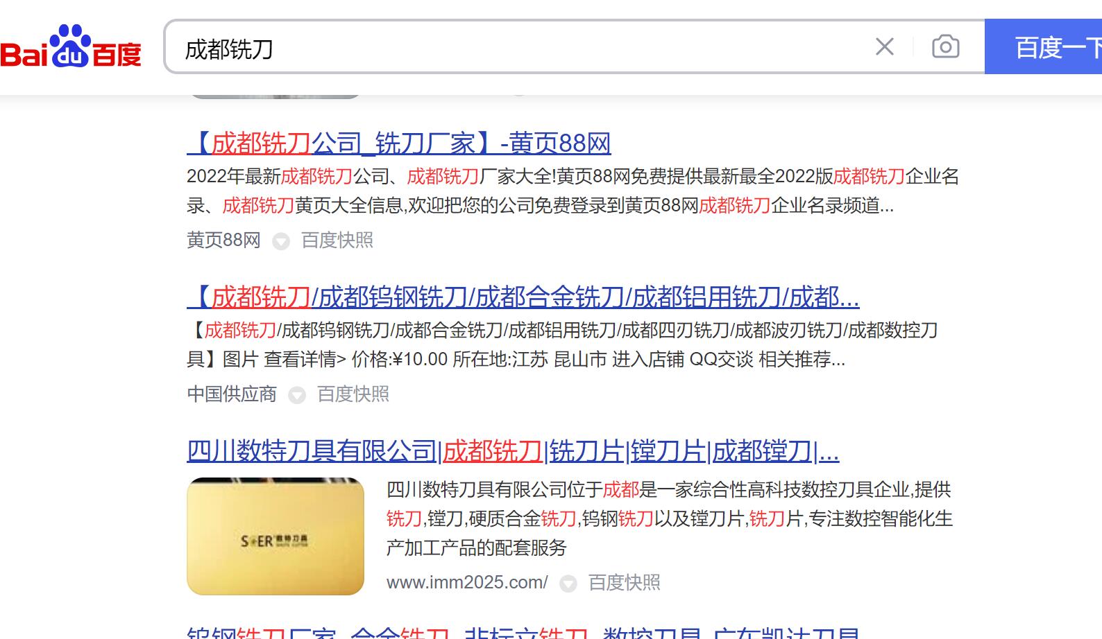
Task: Visit the www.imm2025.com/ source link
Action: click(x=467, y=583)
